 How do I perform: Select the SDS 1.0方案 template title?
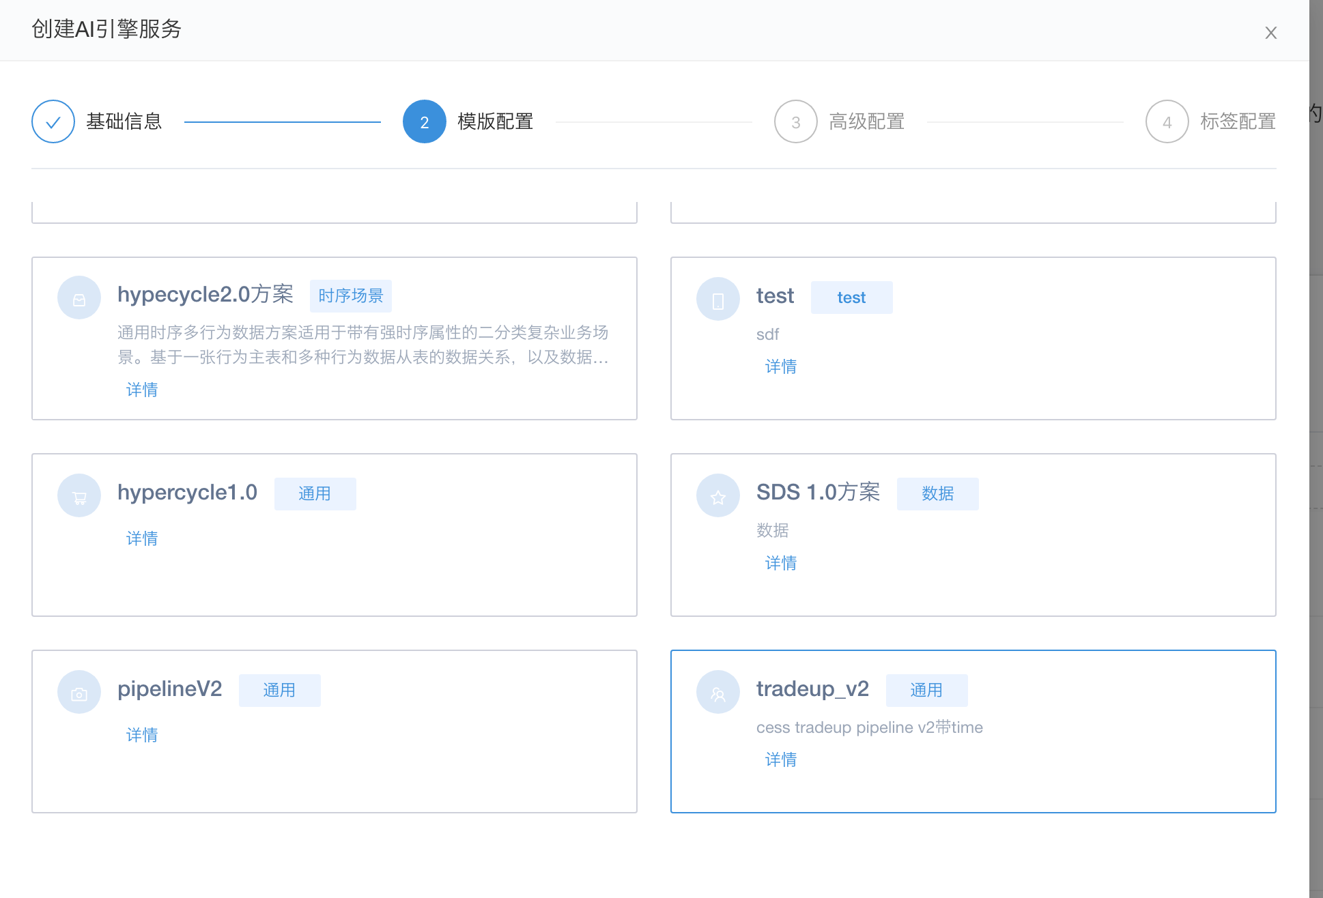[x=818, y=492]
